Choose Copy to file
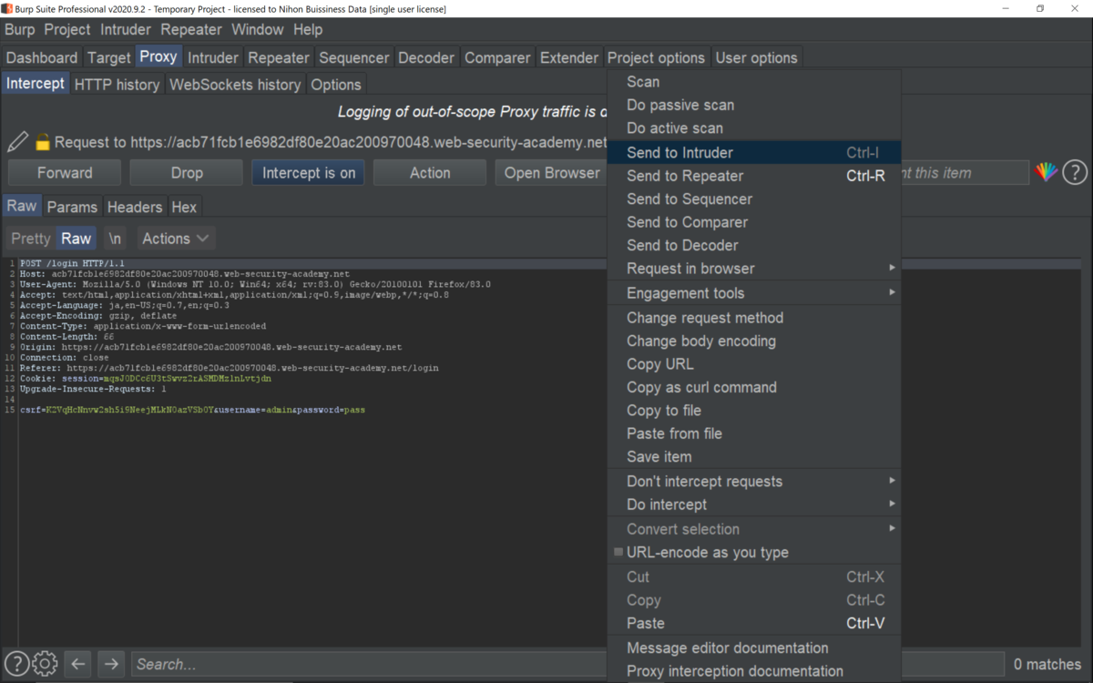 pyautogui.click(x=754, y=411)
